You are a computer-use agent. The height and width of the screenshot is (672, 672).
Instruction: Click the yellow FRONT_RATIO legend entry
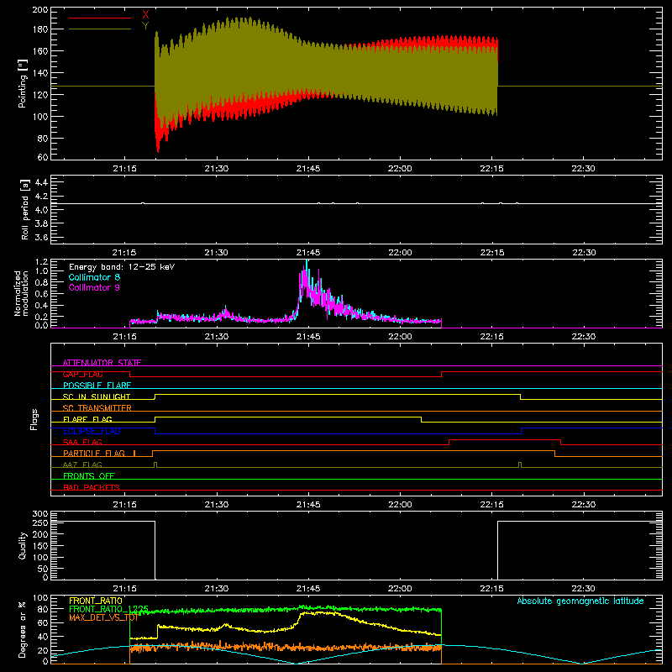pos(96,601)
